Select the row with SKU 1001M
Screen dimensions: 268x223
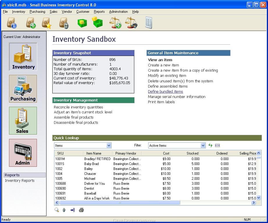pyautogui.click(x=156, y=159)
